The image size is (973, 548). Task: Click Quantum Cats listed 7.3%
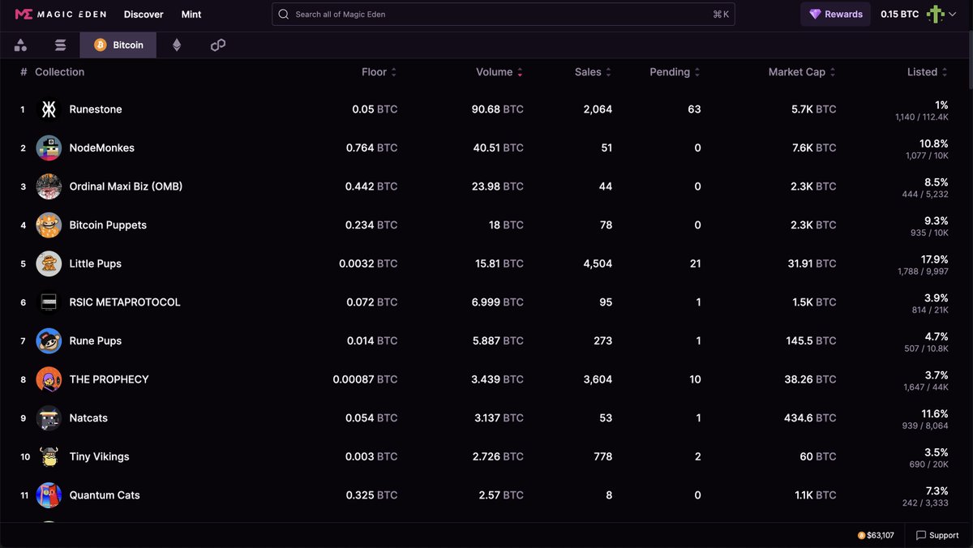coord(937,491)
